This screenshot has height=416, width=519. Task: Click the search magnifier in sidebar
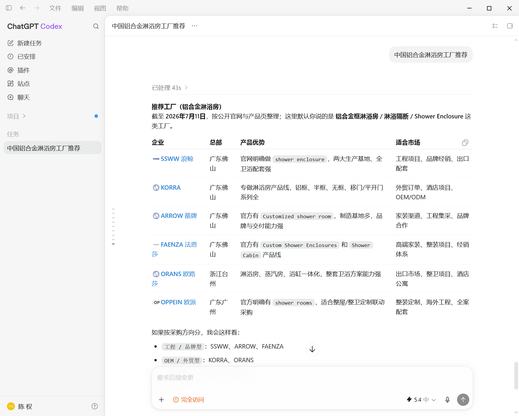pyautogui.click(x=96, y=26)
